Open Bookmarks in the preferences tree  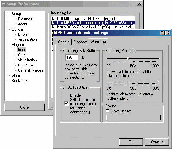click(x=20, y=81)
